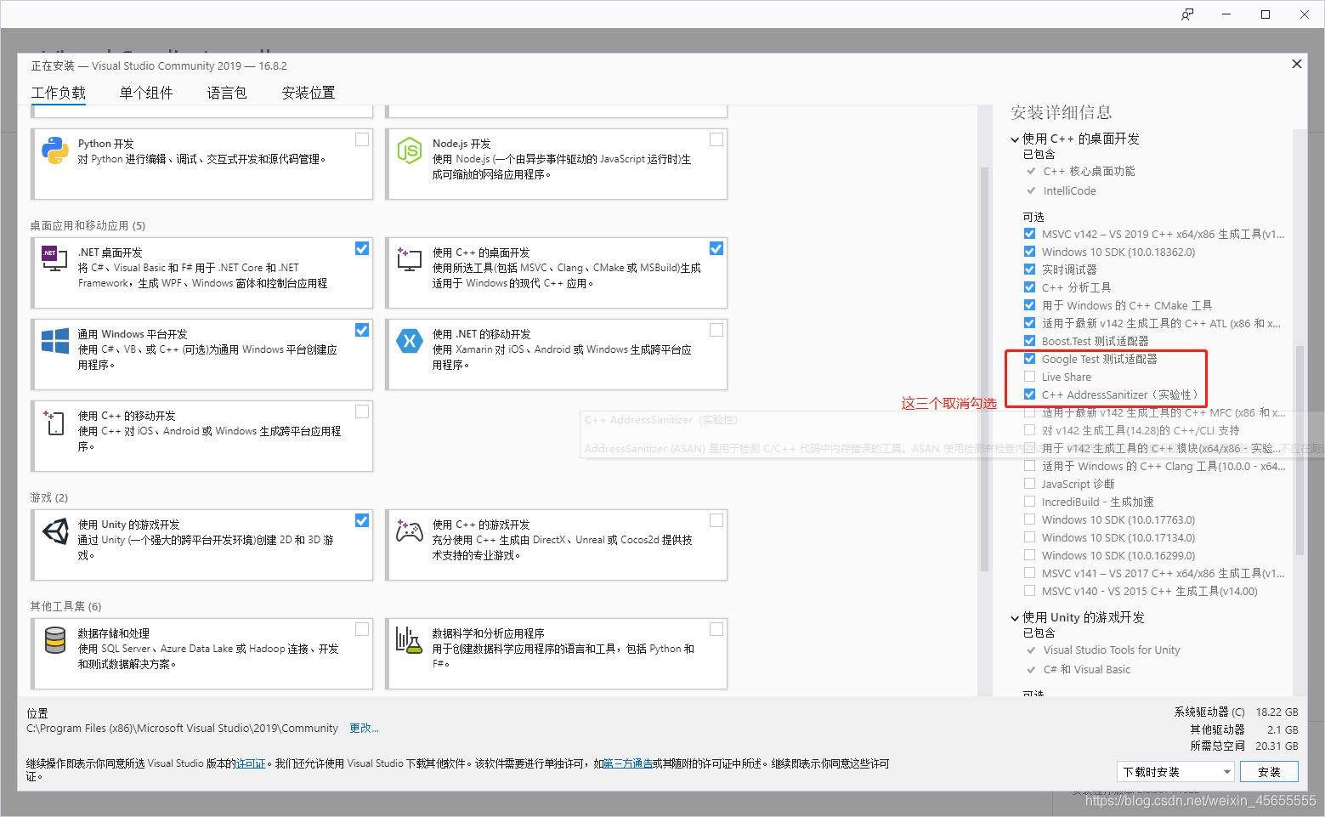Click the workloads list vertical scrollbar
This screenshot has height=817, width=1325.
(x=985, y=370)
